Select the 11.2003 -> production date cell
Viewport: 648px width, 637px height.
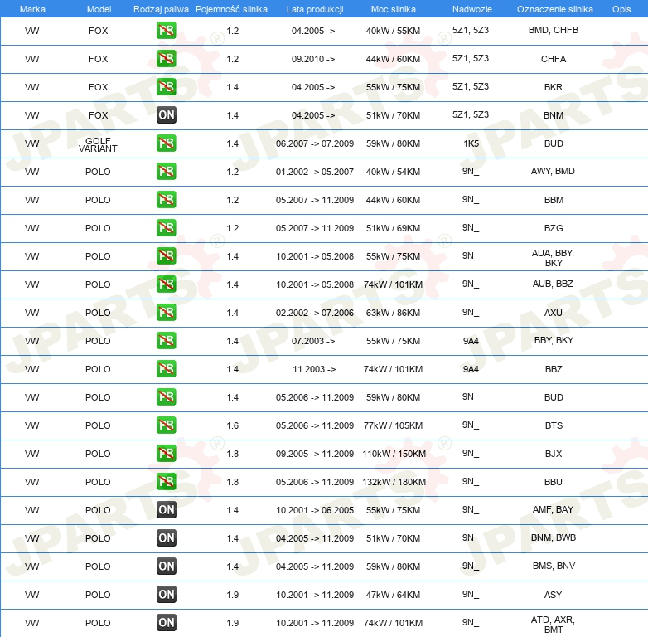314,368
